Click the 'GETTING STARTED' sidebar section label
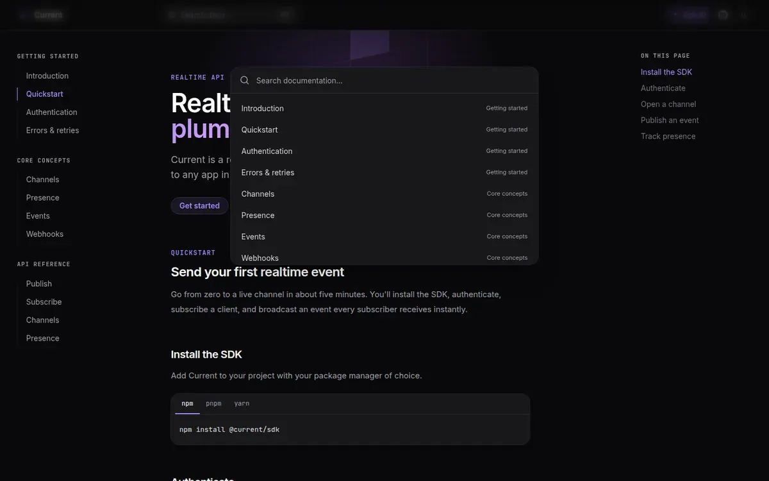The image size is (769, 481). click(x=48, y=56)
